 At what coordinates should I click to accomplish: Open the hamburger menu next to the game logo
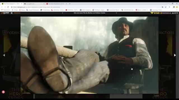click(x=11, y=13)
